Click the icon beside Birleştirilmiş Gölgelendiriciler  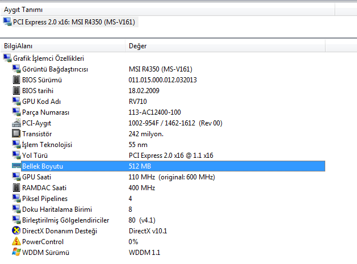pos(16,220)
